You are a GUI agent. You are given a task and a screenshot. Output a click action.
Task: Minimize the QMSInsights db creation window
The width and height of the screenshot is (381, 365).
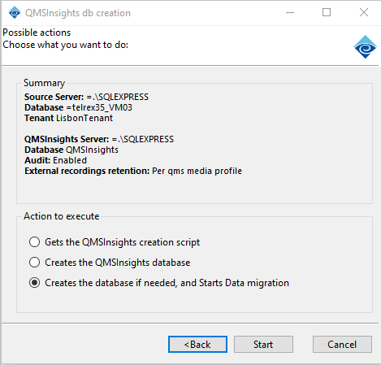290,12
